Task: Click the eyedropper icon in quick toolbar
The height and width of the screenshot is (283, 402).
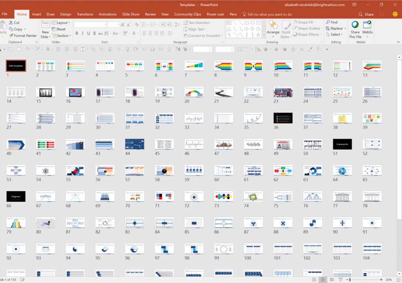Action: [x=310, y=49]
